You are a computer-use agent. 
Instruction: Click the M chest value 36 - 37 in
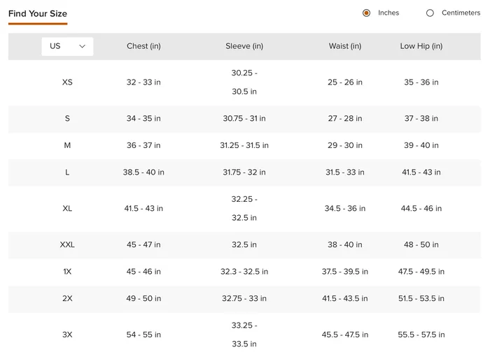(x=143, y=145)
